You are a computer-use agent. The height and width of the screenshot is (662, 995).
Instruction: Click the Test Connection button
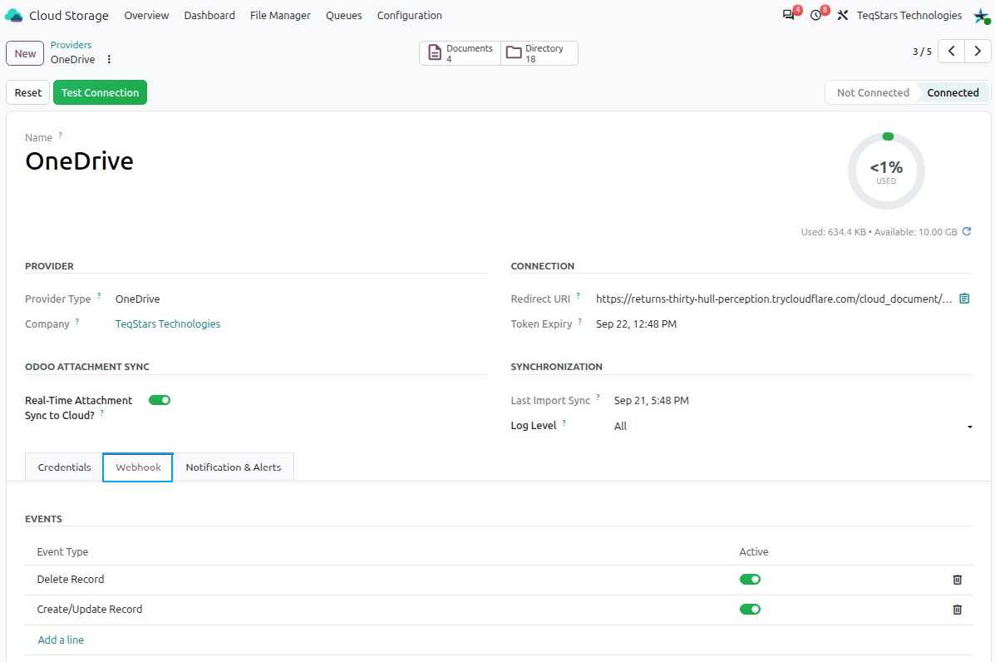click(101, 92)
